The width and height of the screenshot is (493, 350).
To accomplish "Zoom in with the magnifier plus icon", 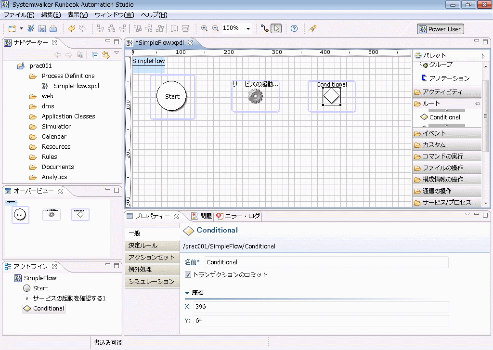I will click(204, 28).
